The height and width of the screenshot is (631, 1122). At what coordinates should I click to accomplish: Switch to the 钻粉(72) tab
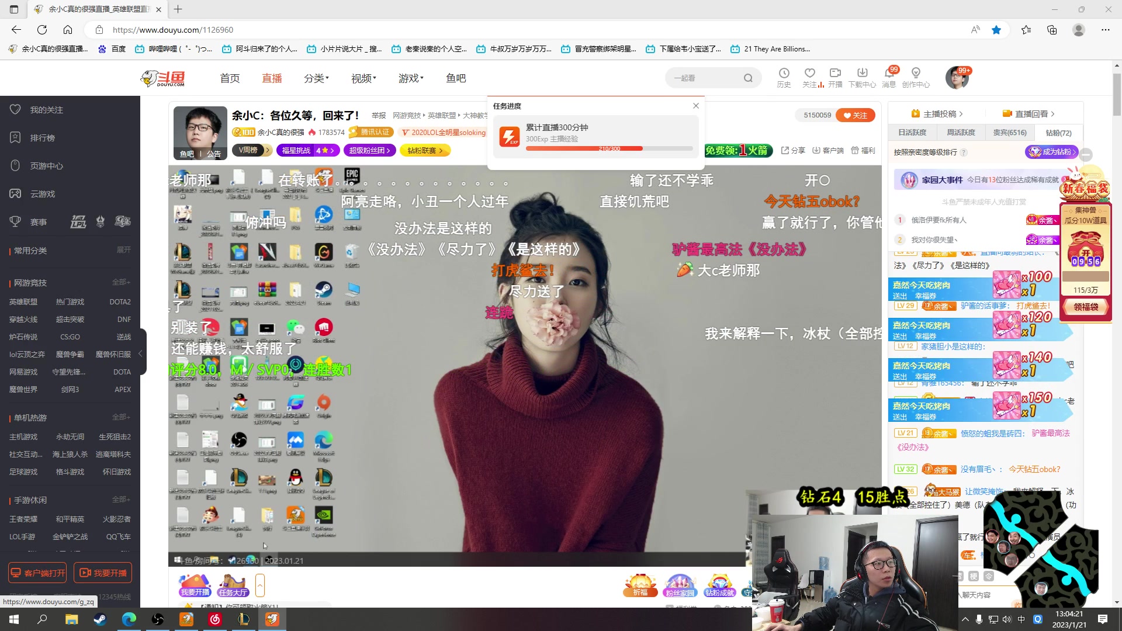coord(1058,133)
